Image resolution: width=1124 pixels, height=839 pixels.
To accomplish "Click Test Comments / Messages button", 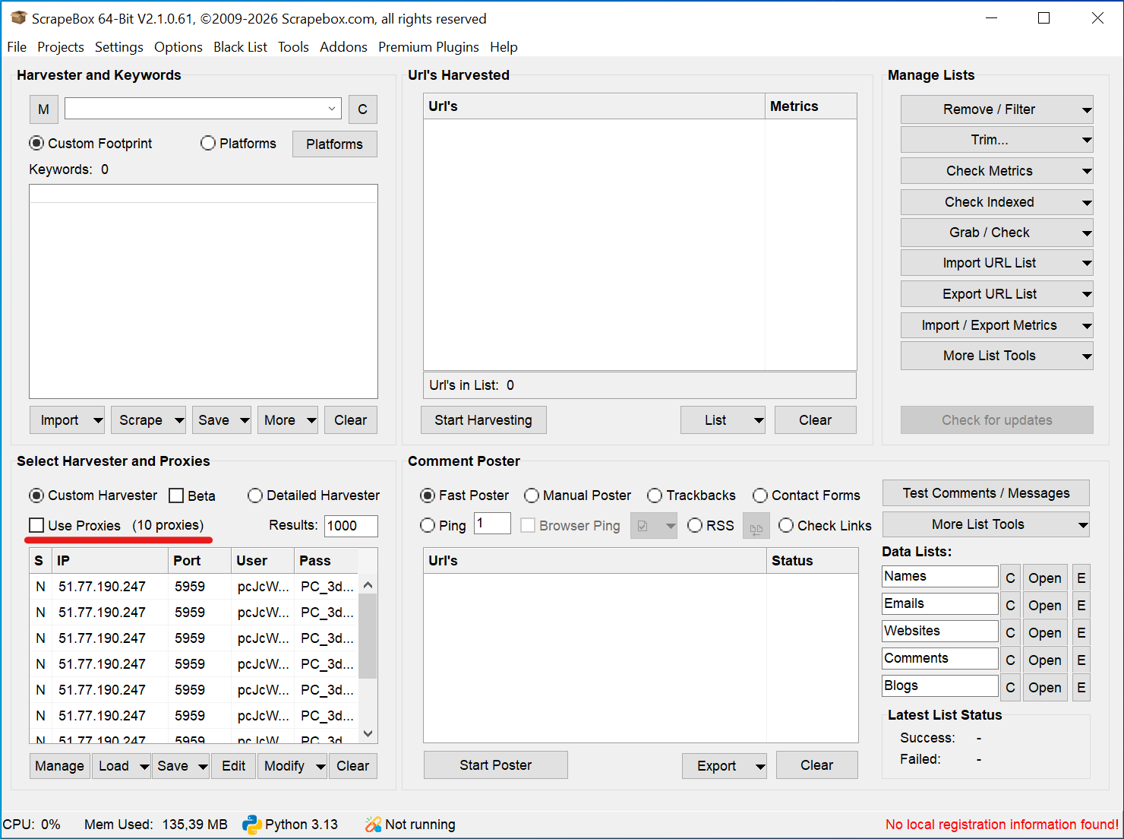I will coord(986,493).
